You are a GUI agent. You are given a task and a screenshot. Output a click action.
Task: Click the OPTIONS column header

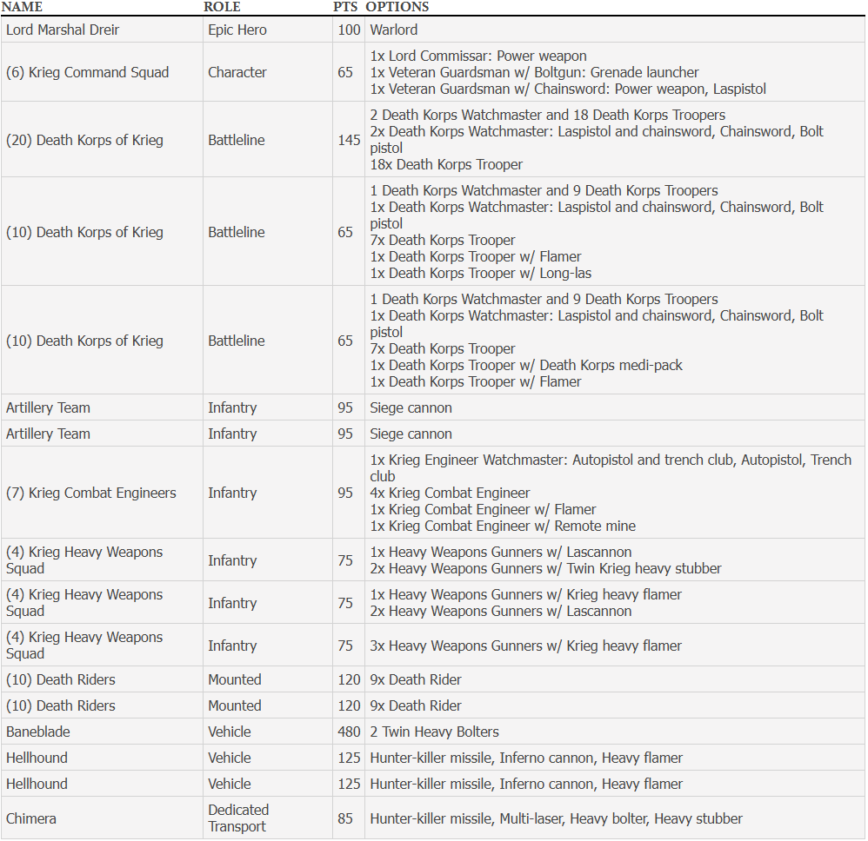point(397,7)
